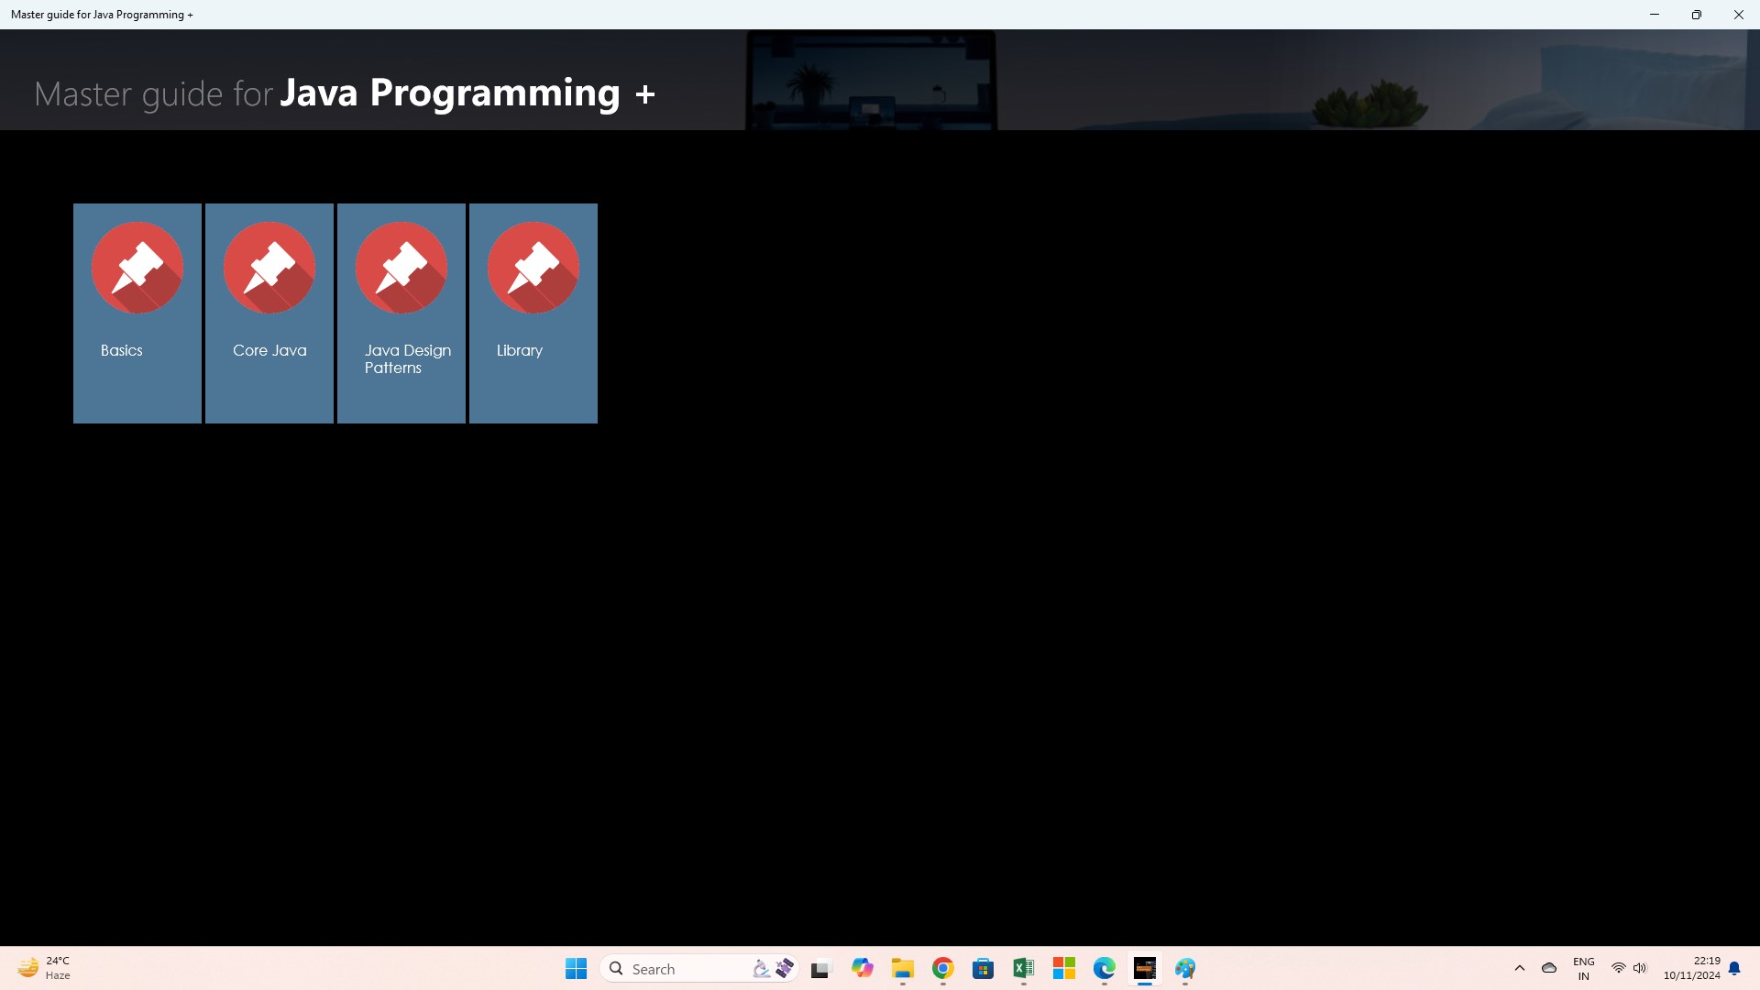
Task: Expand the hidden system tray icons
Action: [1519, 968]
